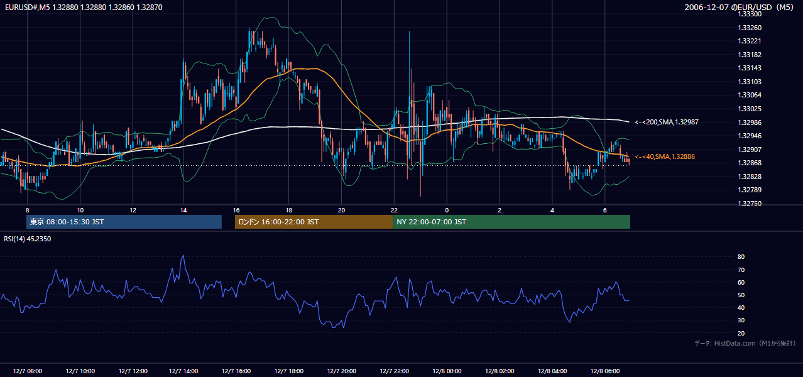Click price axis value 1.33300
Image resolution: width=803 pixels, height=377 pixels.
point(750,14)
